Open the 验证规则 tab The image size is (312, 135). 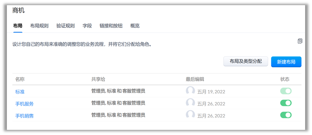coord(66,26)
